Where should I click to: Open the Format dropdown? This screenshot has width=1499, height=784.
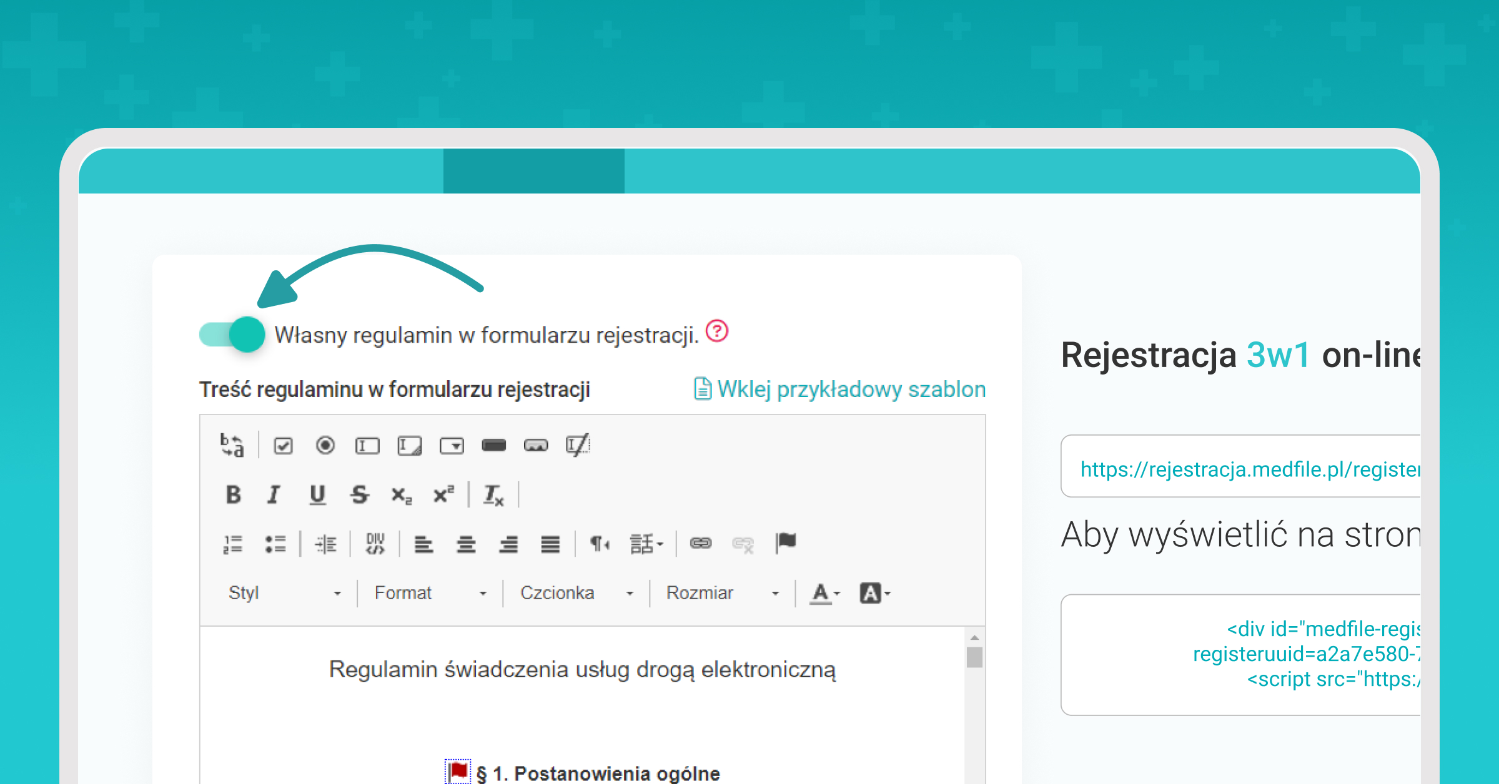430,593
